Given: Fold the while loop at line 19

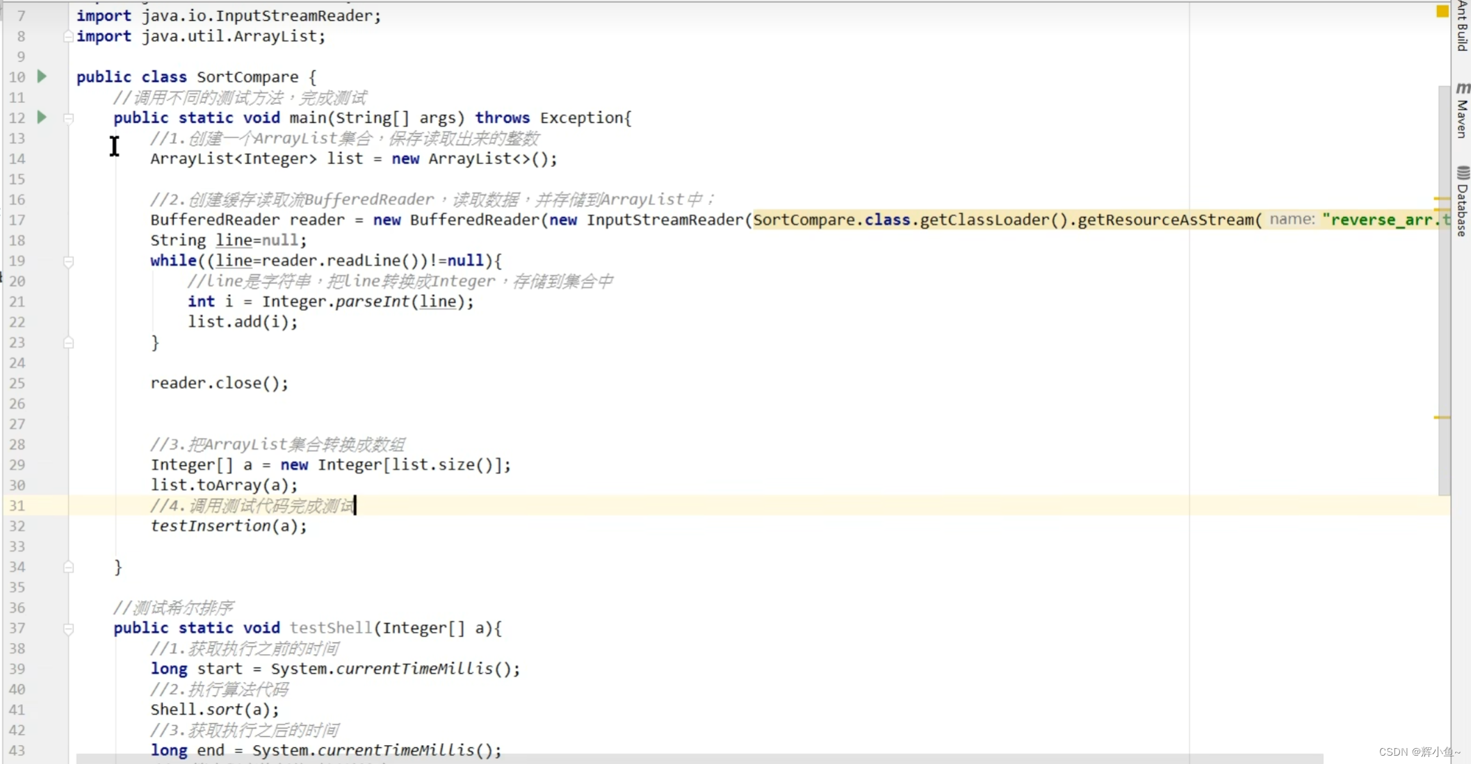Looking at the screenshot, I should click(x=68, y=261).
